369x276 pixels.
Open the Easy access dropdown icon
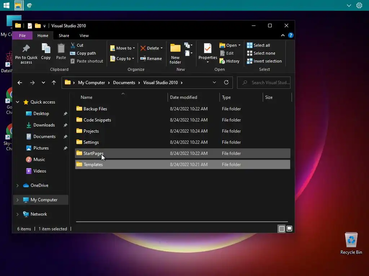(188, 53)
